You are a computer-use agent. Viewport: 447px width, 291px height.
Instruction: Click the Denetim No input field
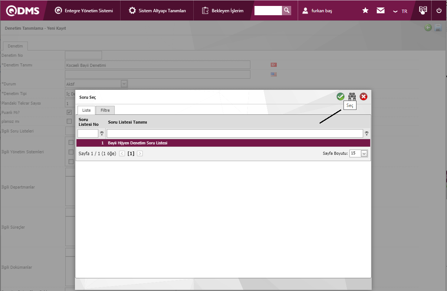(x=83, y=55)
